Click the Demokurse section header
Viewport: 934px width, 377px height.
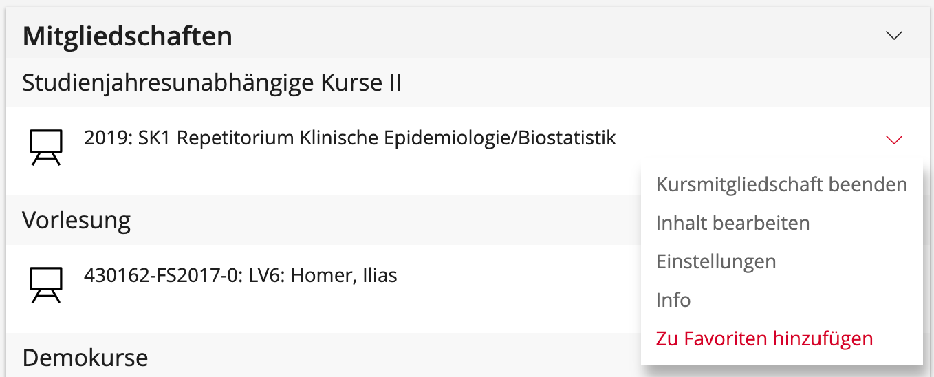(85, 358)
